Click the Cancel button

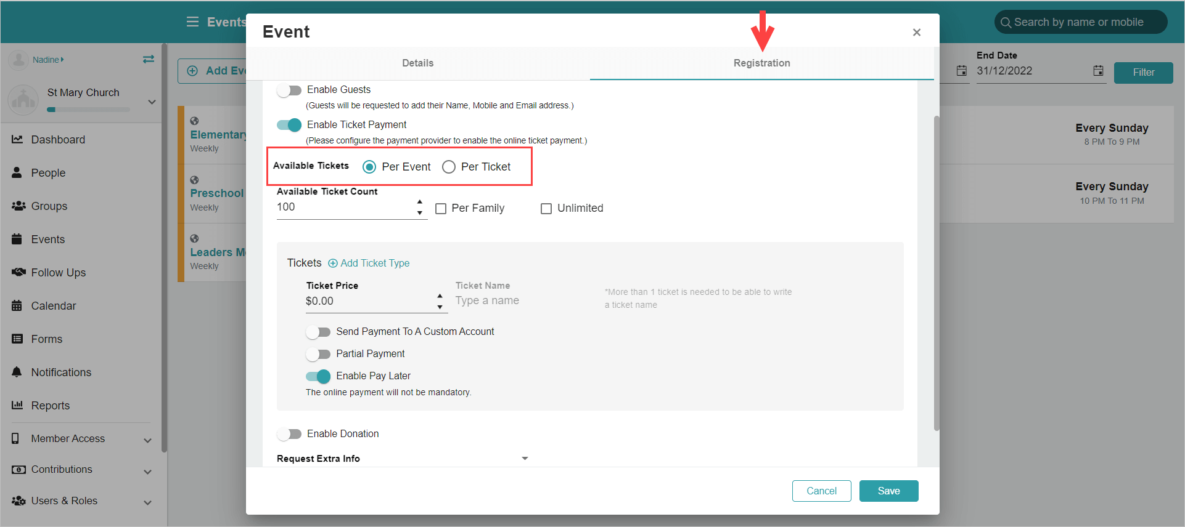click(x=822, y=491)
